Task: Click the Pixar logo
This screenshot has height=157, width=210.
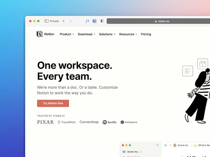Action: [x=45, y=122]
